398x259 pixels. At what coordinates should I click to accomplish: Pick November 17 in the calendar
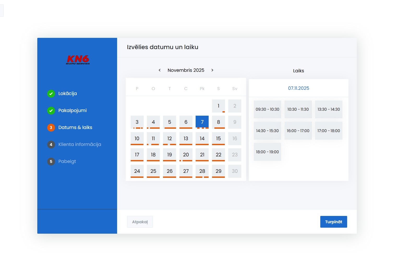[x=137, y=155]
